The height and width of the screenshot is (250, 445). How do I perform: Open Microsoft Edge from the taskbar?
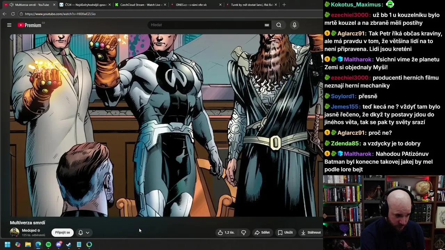(38, 244)
